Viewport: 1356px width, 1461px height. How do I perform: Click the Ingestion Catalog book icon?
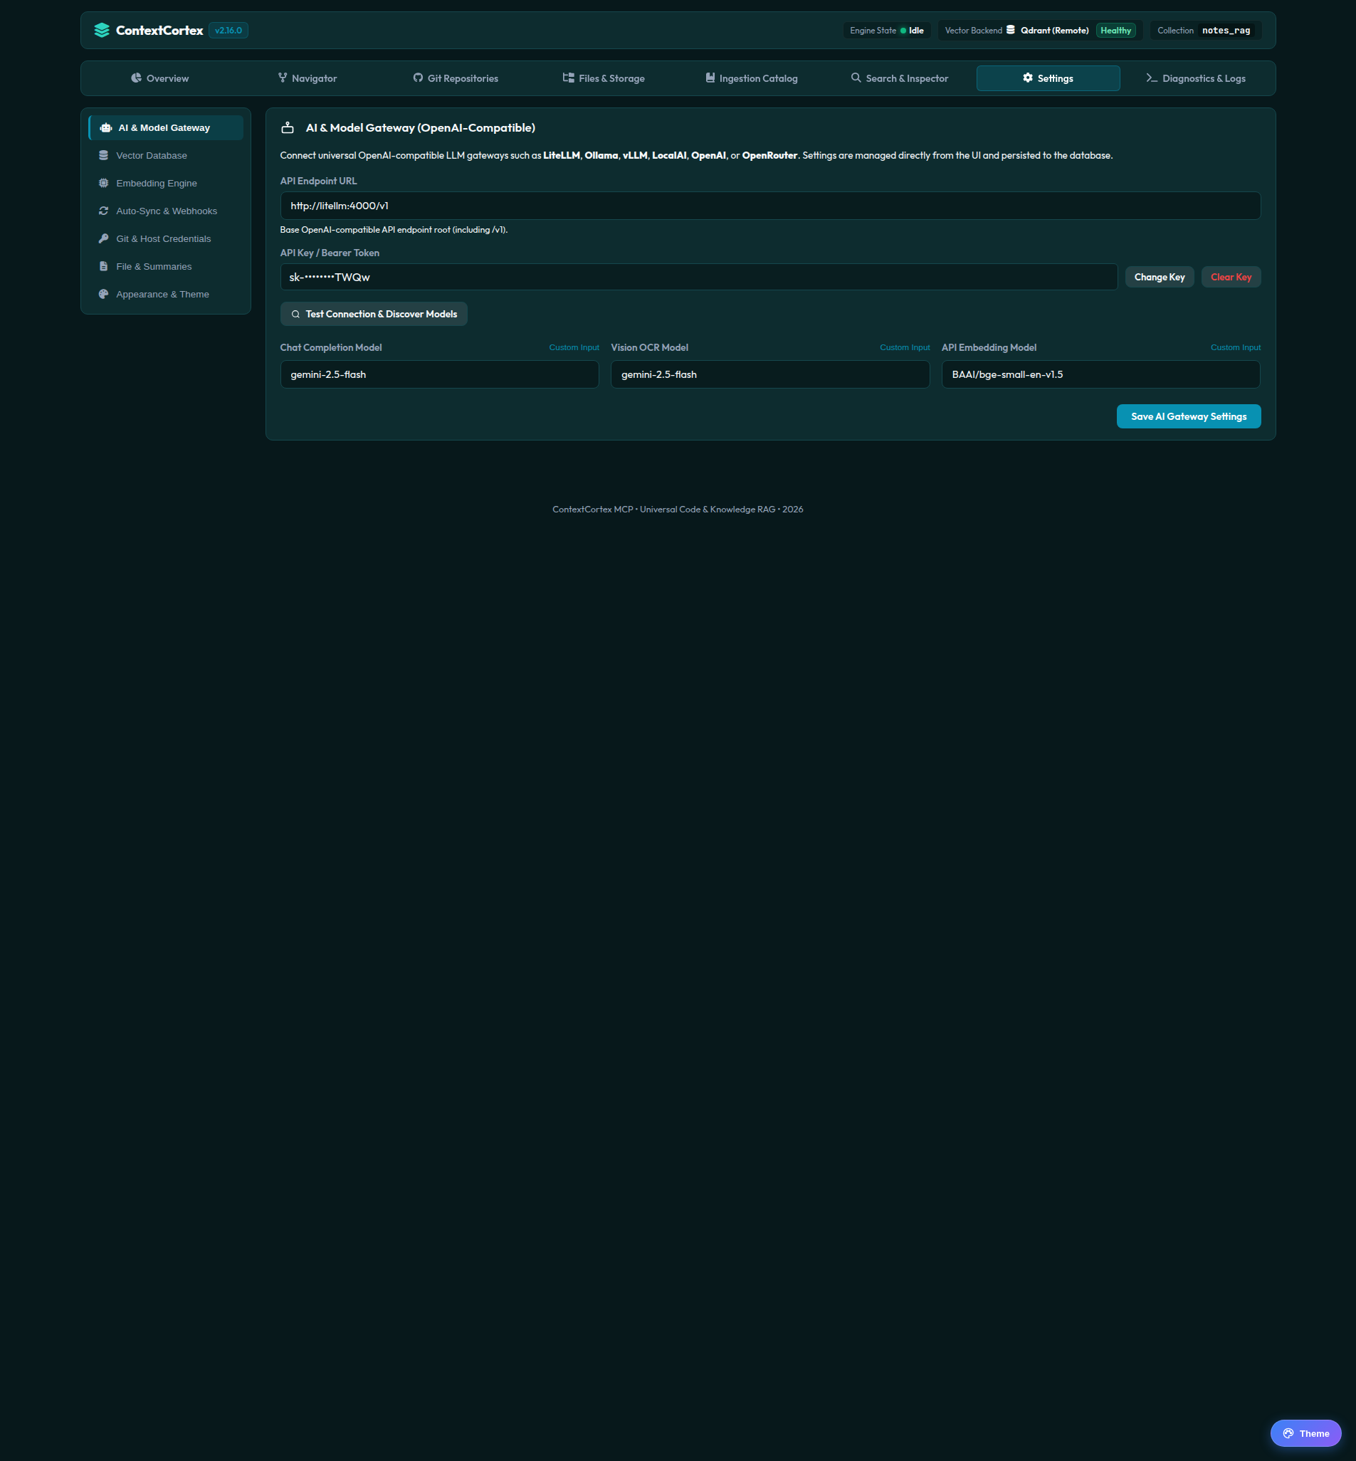(710, 78)
